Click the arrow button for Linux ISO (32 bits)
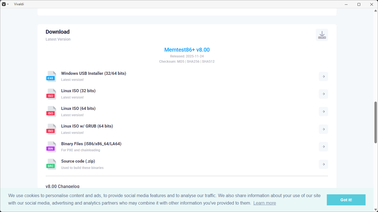The height and width of the screenshot is (212, 378). 323,94
